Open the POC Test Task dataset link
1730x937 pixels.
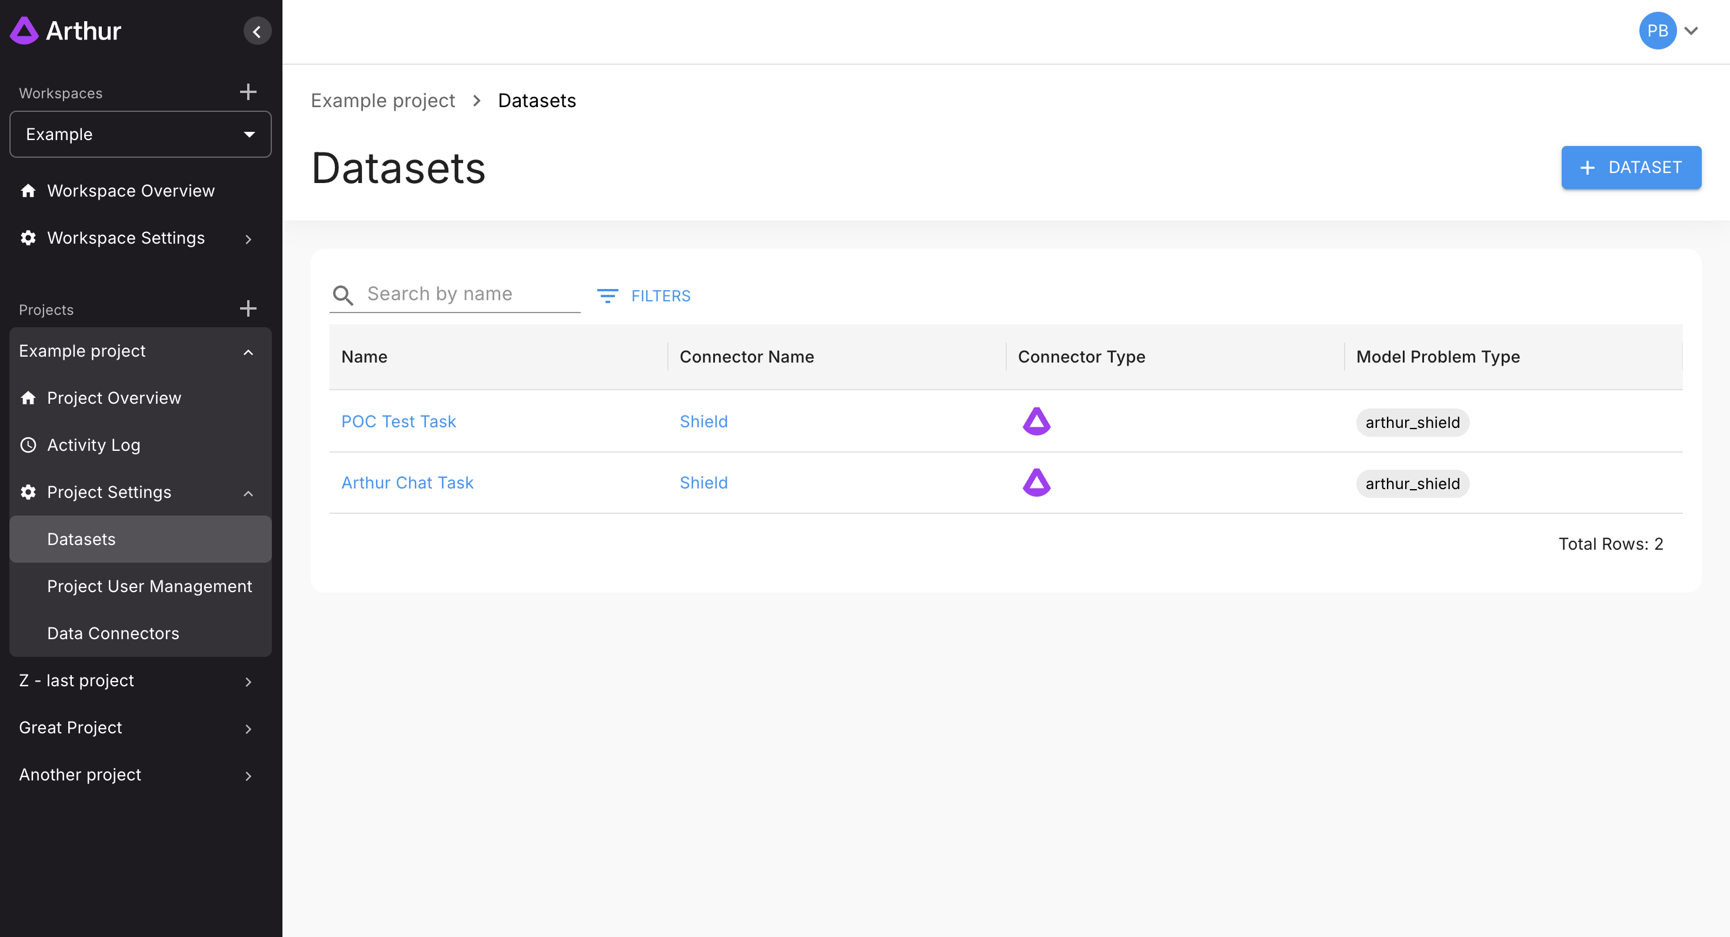(x=398, y=421)
